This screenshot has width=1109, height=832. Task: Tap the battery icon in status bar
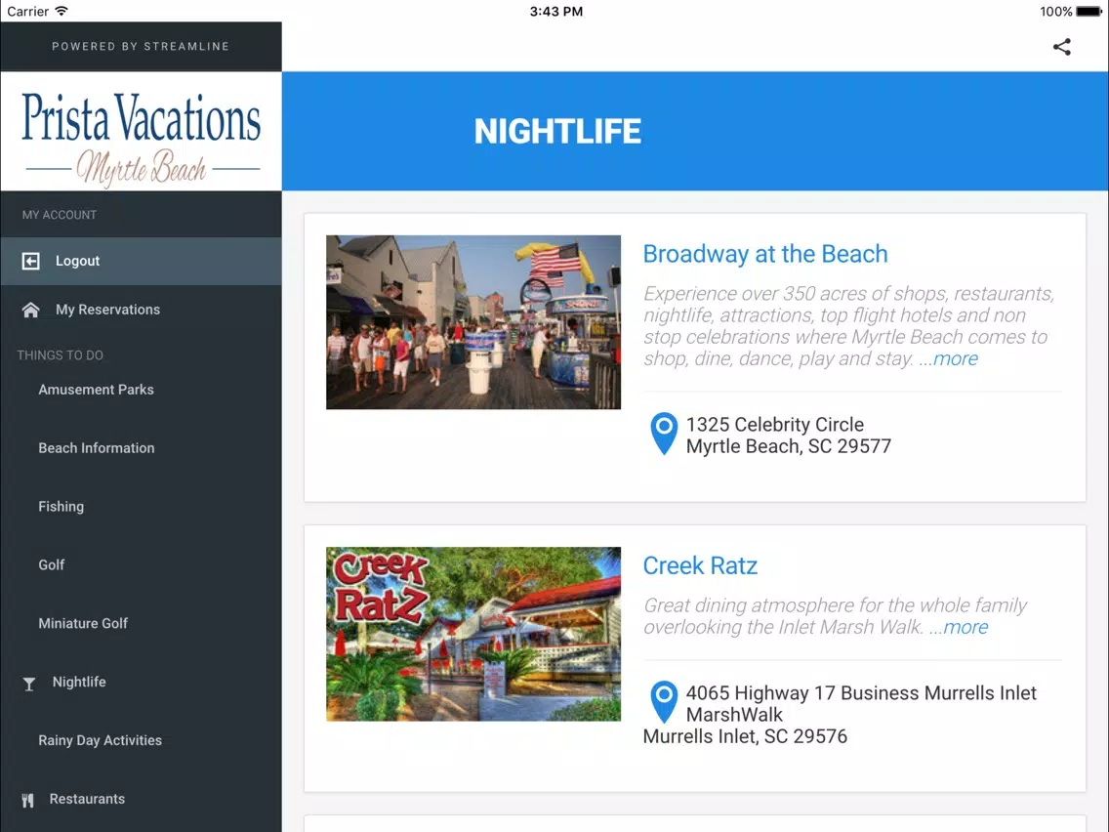pos(1088,12)
